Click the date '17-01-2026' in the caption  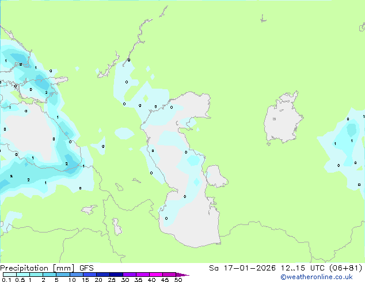point(249,268)
